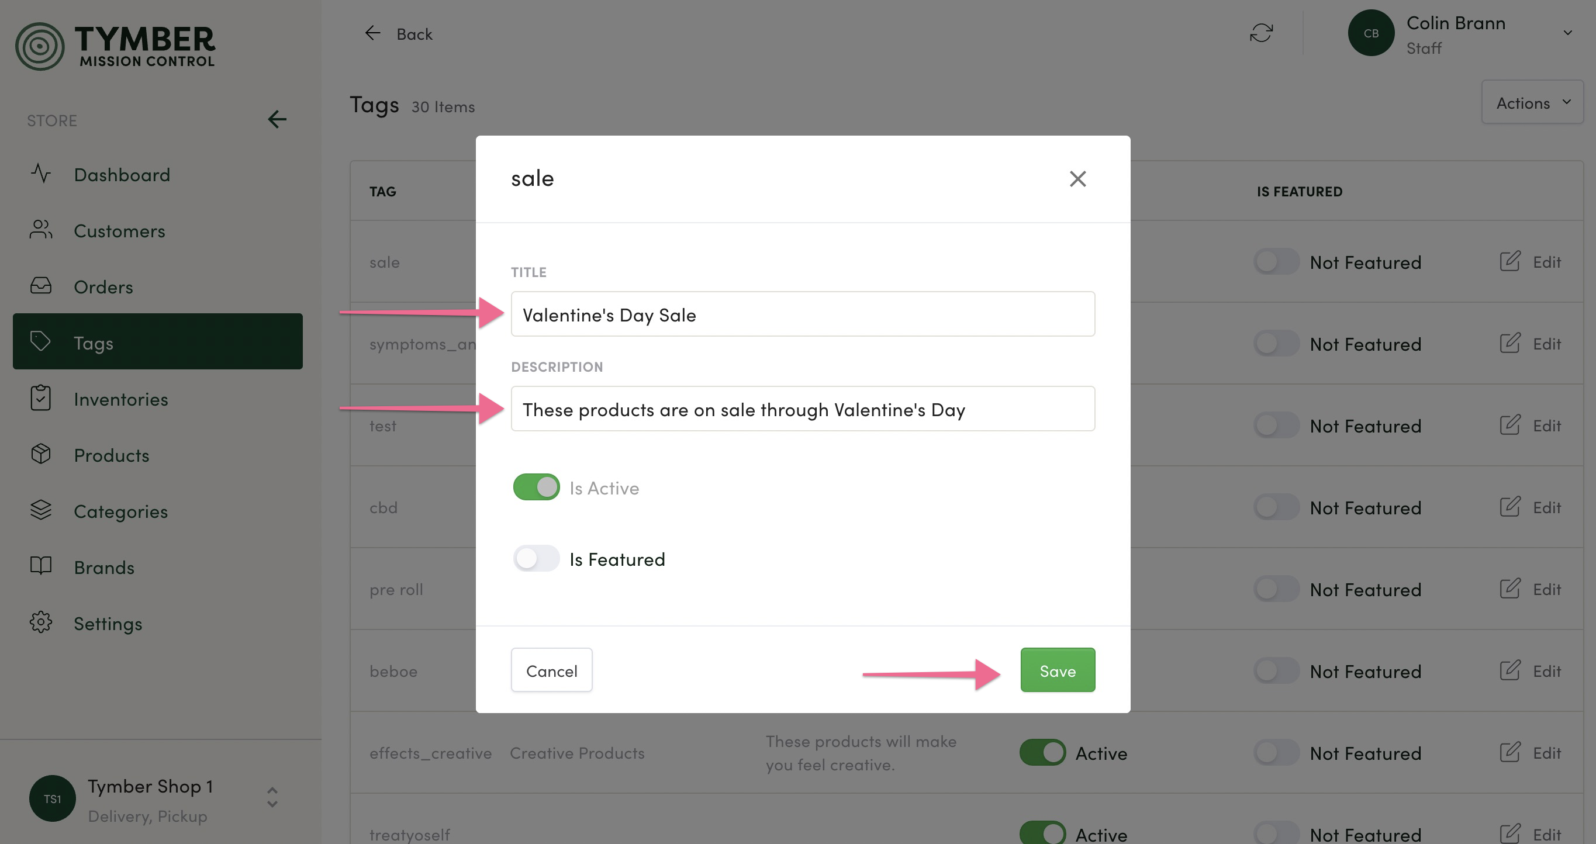Toggle Not Featured switch for symptoms_an row
Viewport: 1596px width, 844px height.
tap(1276, 343)
